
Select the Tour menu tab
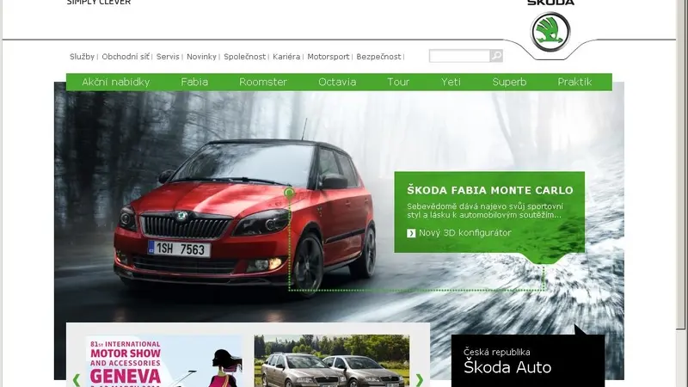[x=398, y=82]
